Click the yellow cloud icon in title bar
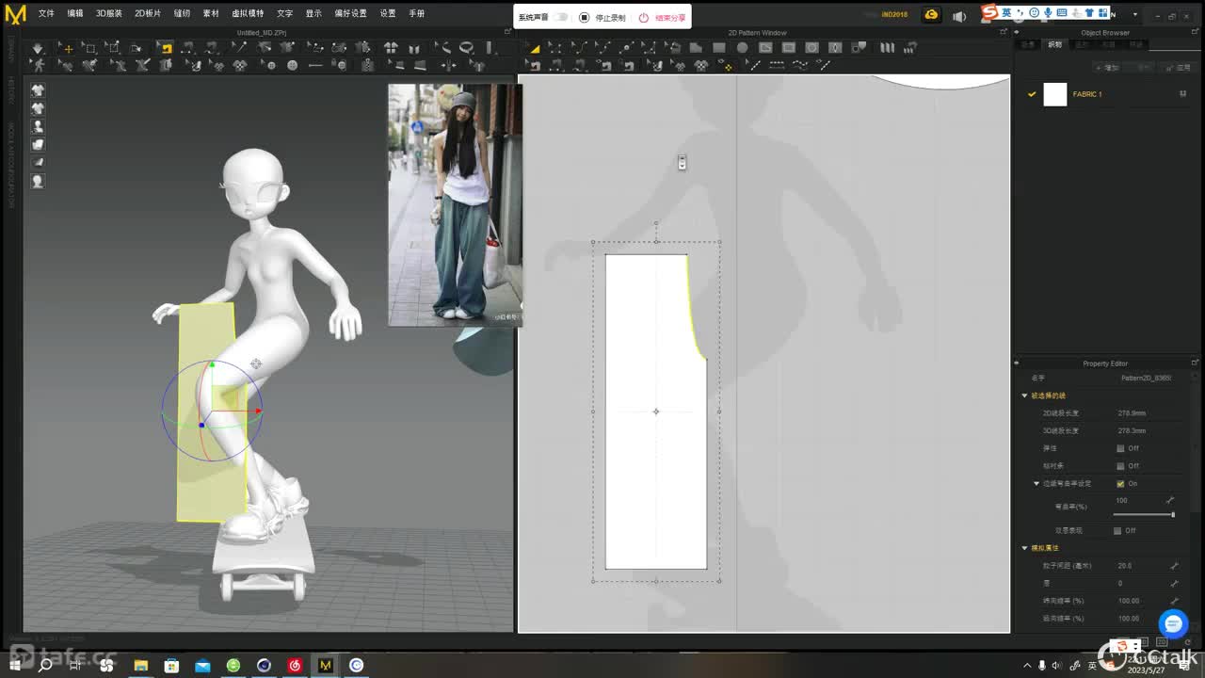The width and height of the screenshot is (1205, 678). click(x=931, y=14)
